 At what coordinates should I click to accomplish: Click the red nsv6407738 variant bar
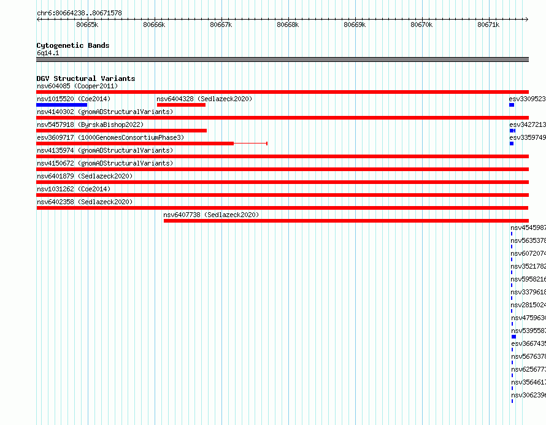346,221
